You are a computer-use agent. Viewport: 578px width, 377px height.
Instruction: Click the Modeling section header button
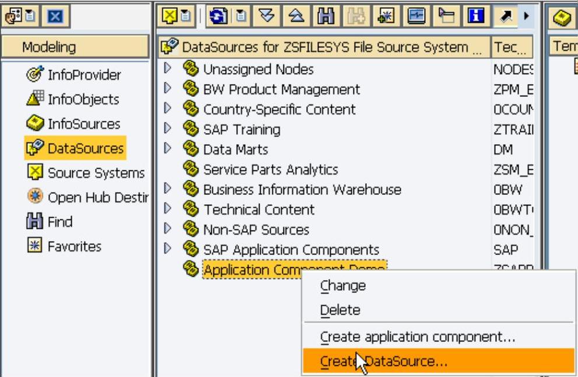click(75, 47)
